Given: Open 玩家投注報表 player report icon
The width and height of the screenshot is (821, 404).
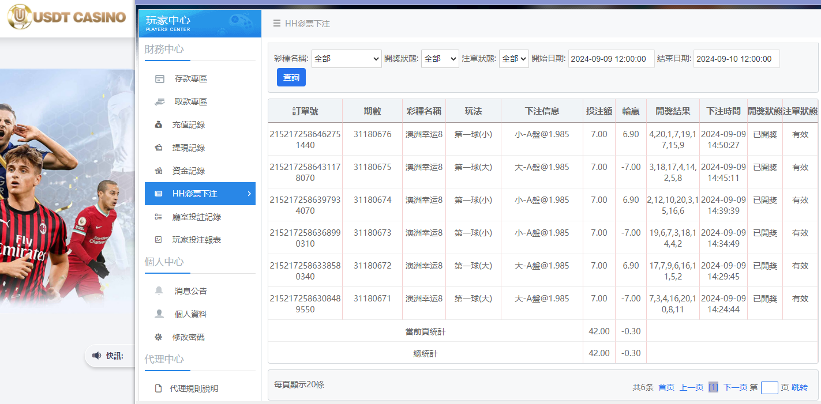Looking at the screenshot, I should (159, 240).
